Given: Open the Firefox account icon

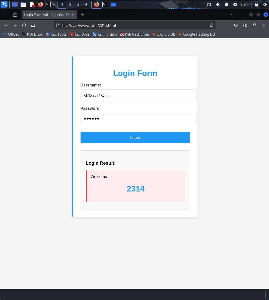Looking at the screenshot, I should coord(245,26).
